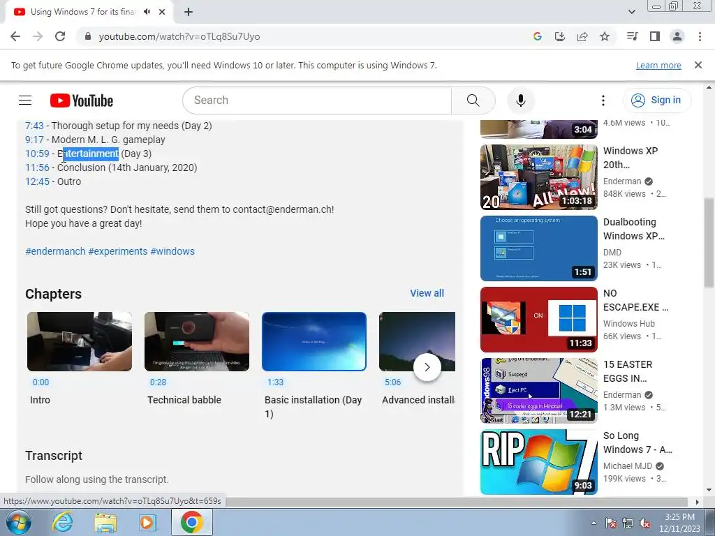Launch Internet Explorer from taskbar
The height and width of the screenshot is (536, 715).
click(62, 522)
